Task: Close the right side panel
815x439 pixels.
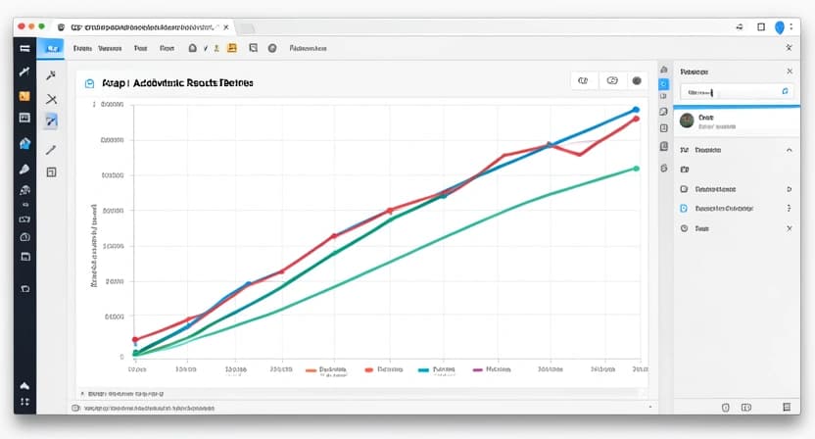Action: (790, 72)
